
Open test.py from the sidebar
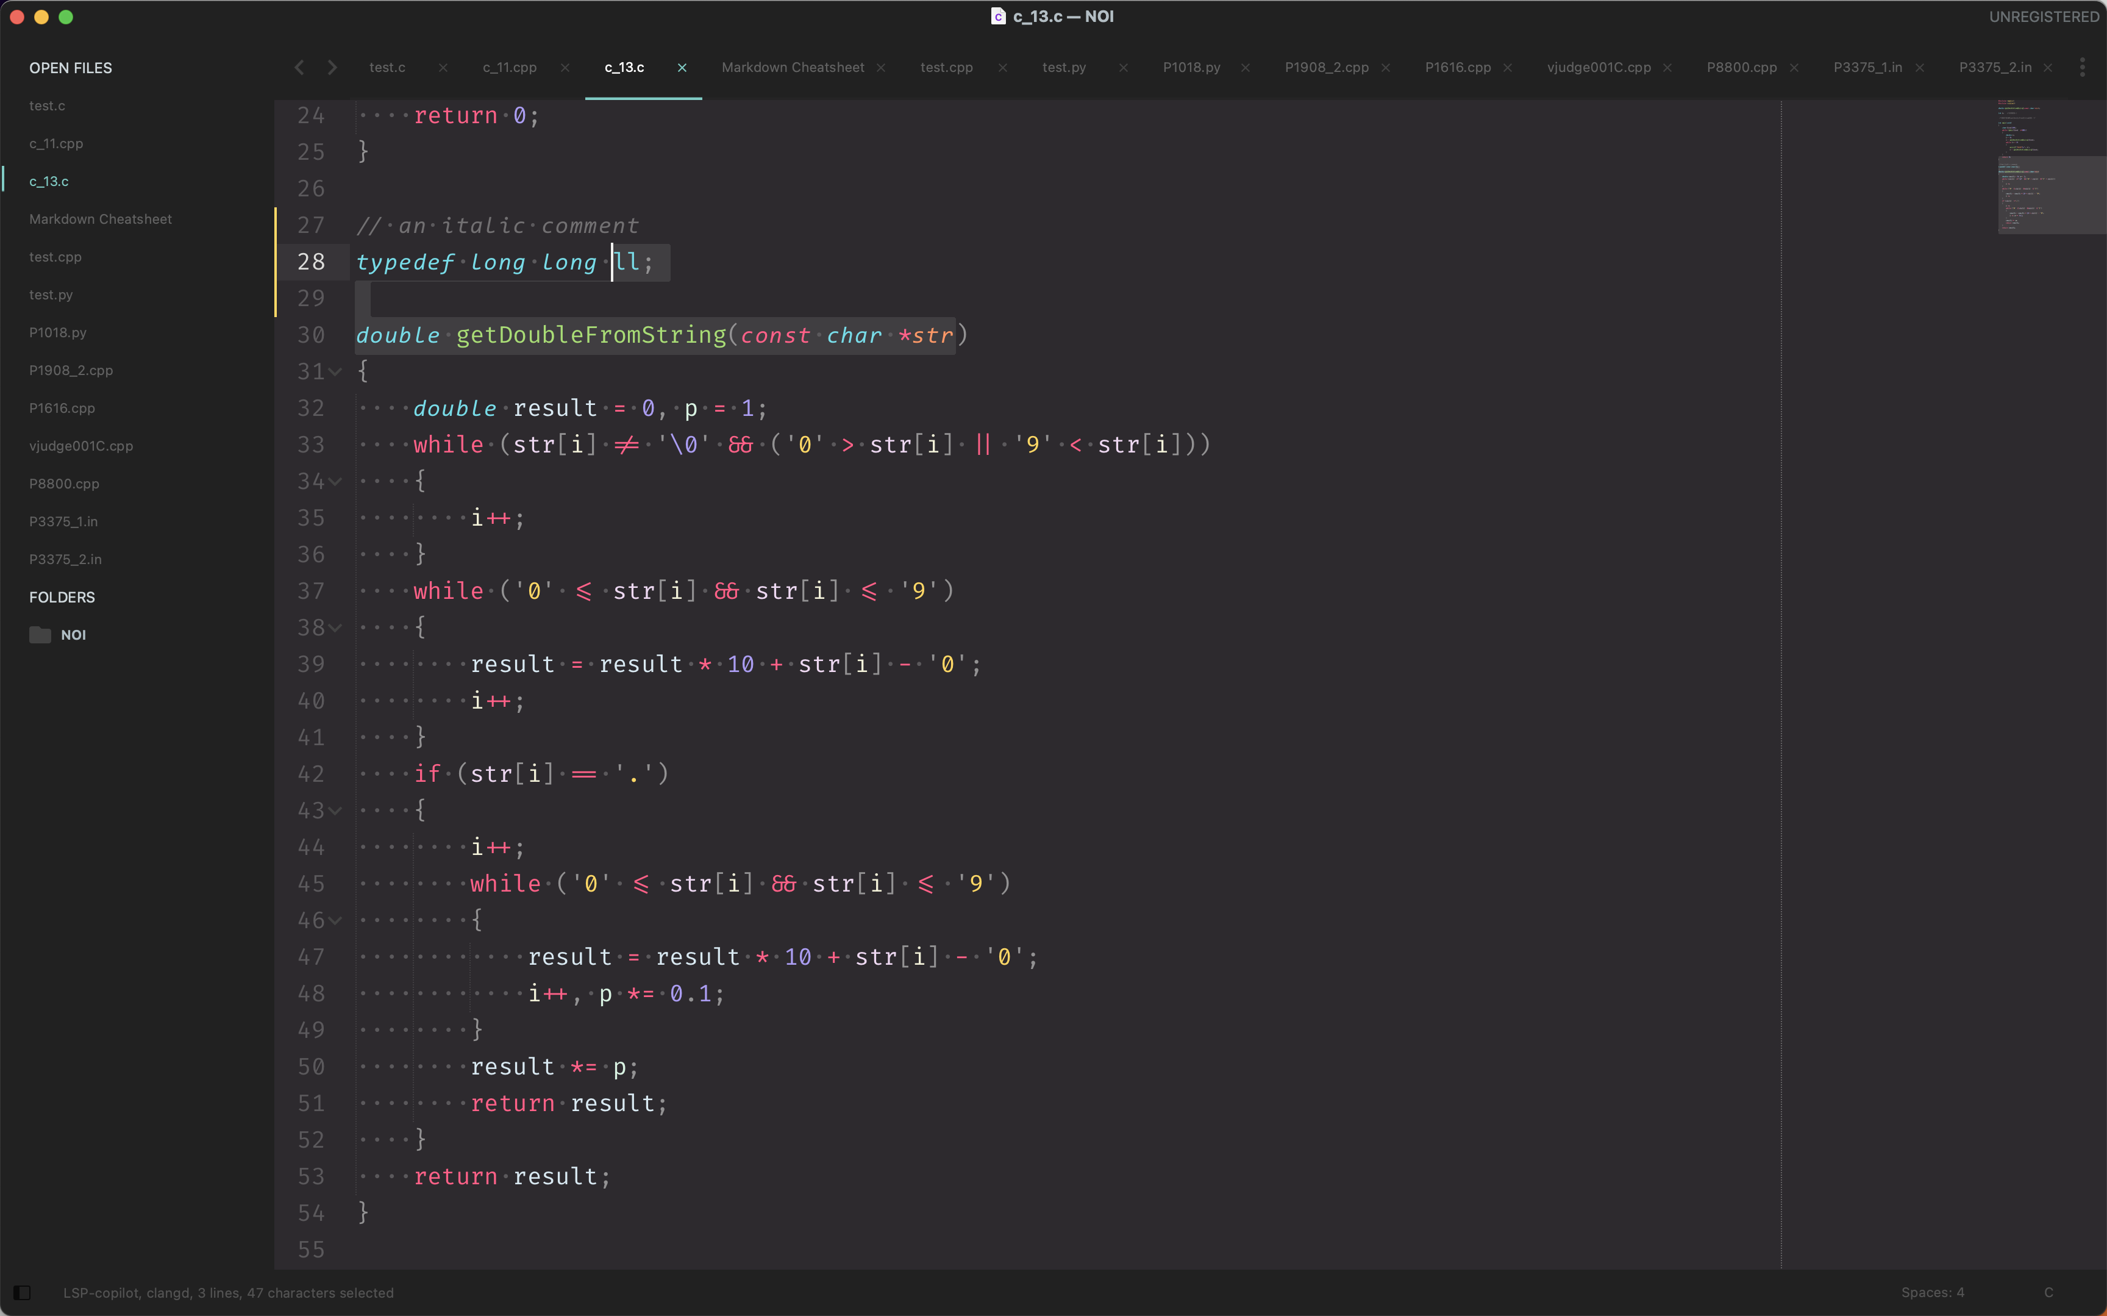[x=51, y=295]
